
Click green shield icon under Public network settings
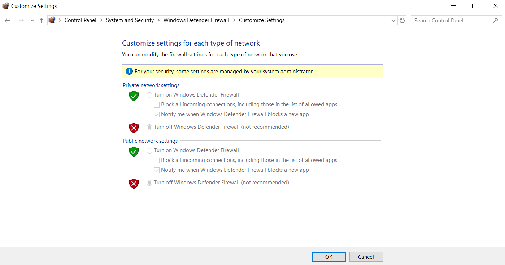tap(134, 151)
